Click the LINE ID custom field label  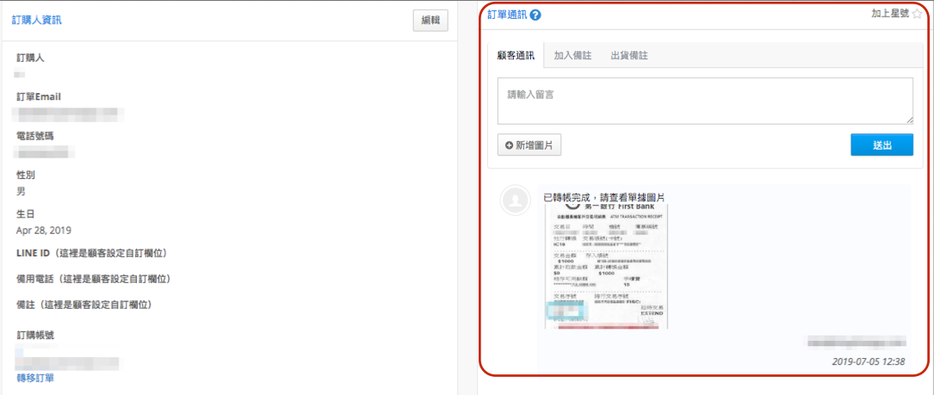(x=92, y=253)
